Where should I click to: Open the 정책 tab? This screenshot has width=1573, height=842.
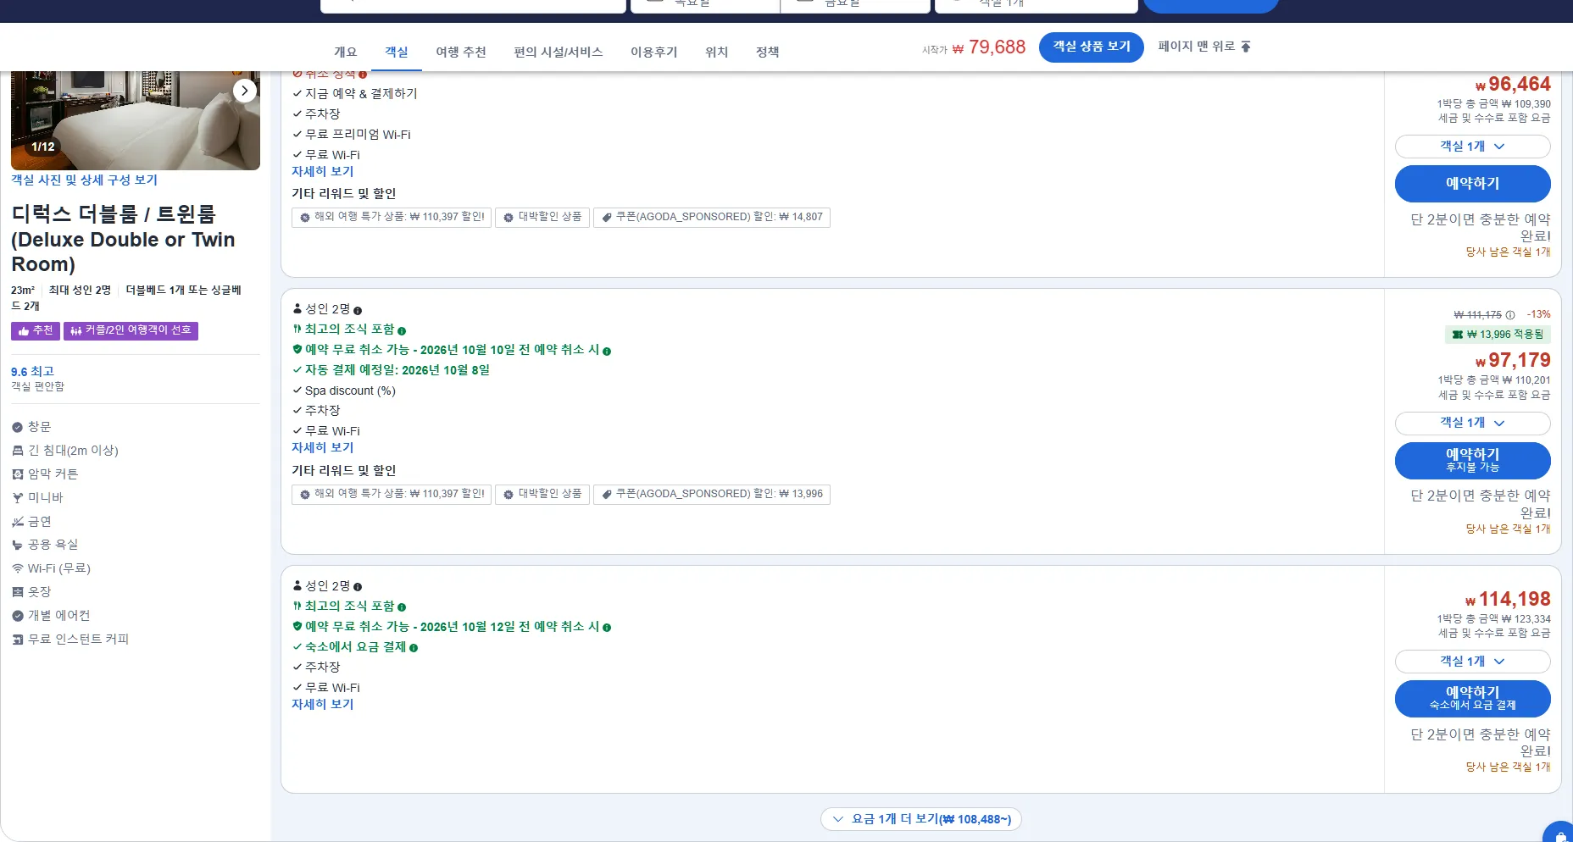pos(768,52)
